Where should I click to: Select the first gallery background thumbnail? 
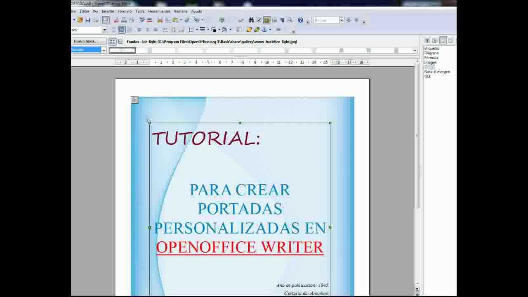122,50
